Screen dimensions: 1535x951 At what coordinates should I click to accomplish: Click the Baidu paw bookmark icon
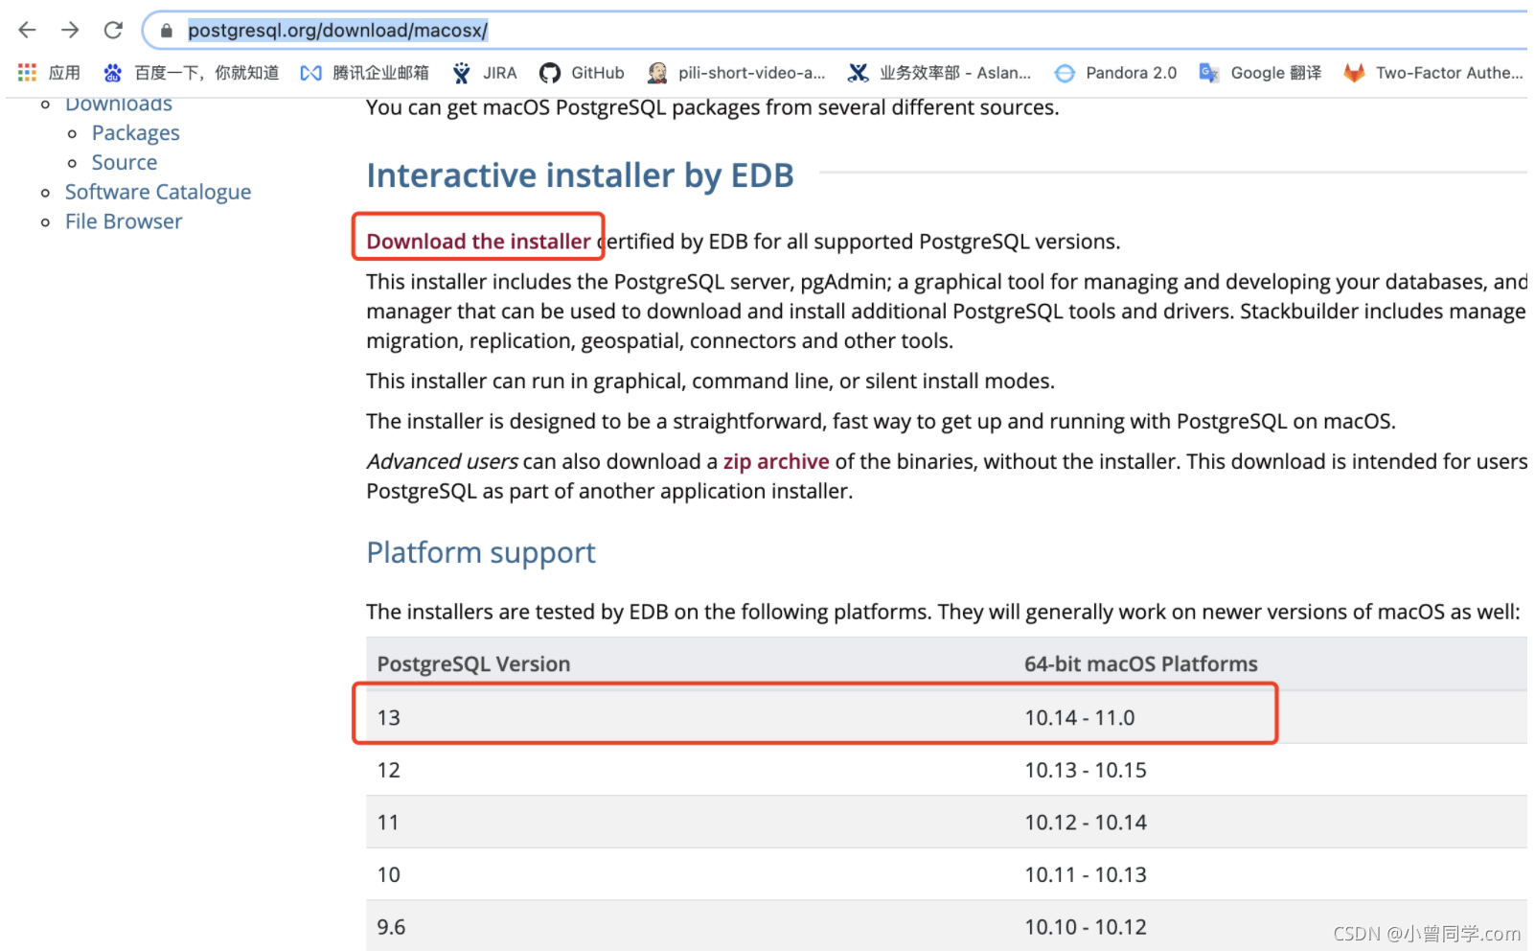(113, 73)
